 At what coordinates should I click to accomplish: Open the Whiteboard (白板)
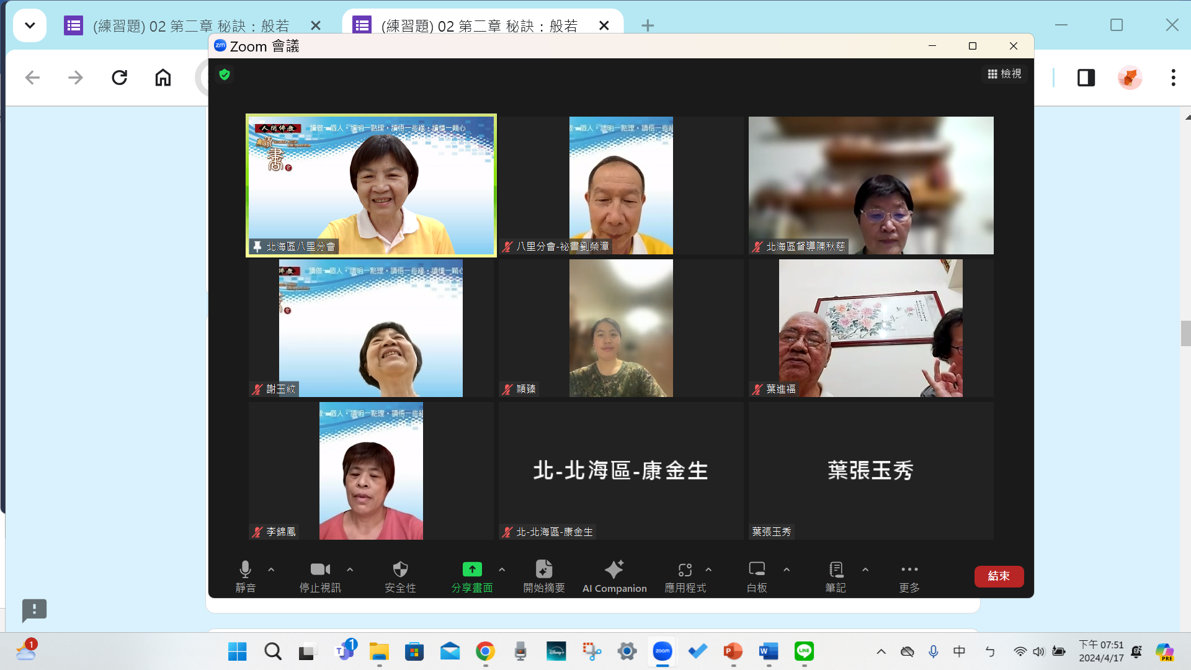(757, 569)
